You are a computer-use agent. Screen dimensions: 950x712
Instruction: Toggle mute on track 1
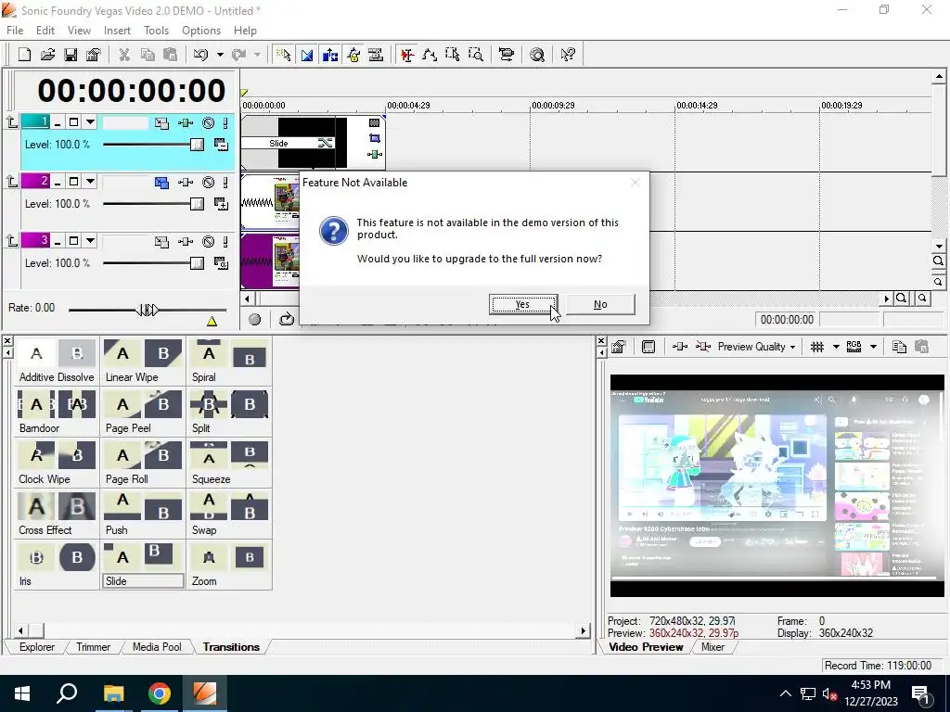(209, 123)
